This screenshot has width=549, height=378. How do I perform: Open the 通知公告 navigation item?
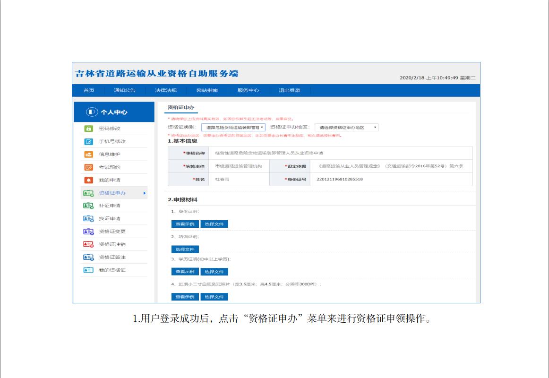tap(125, 90)
